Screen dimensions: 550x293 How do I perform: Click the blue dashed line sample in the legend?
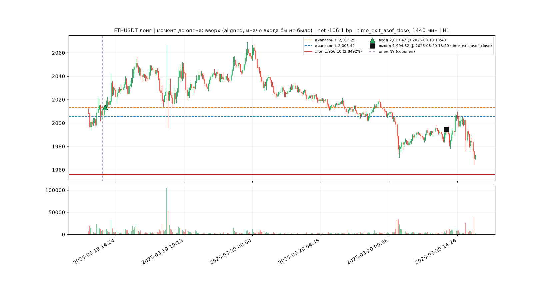click(308, 46)
